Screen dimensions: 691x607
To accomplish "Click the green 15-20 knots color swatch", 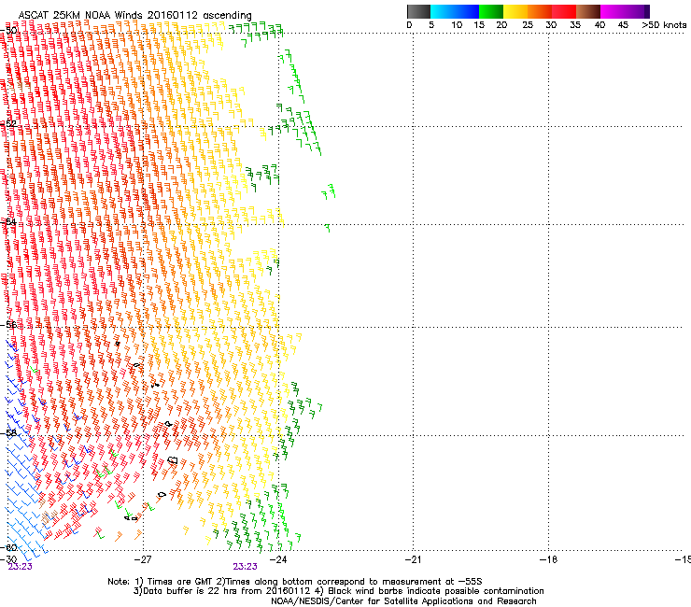I will coord(491,11).
